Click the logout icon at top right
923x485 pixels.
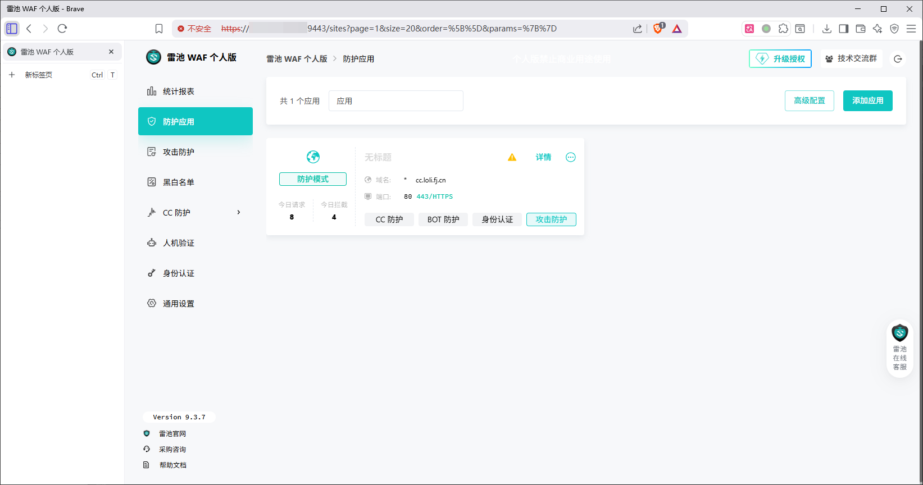click(x=898, y=59)
